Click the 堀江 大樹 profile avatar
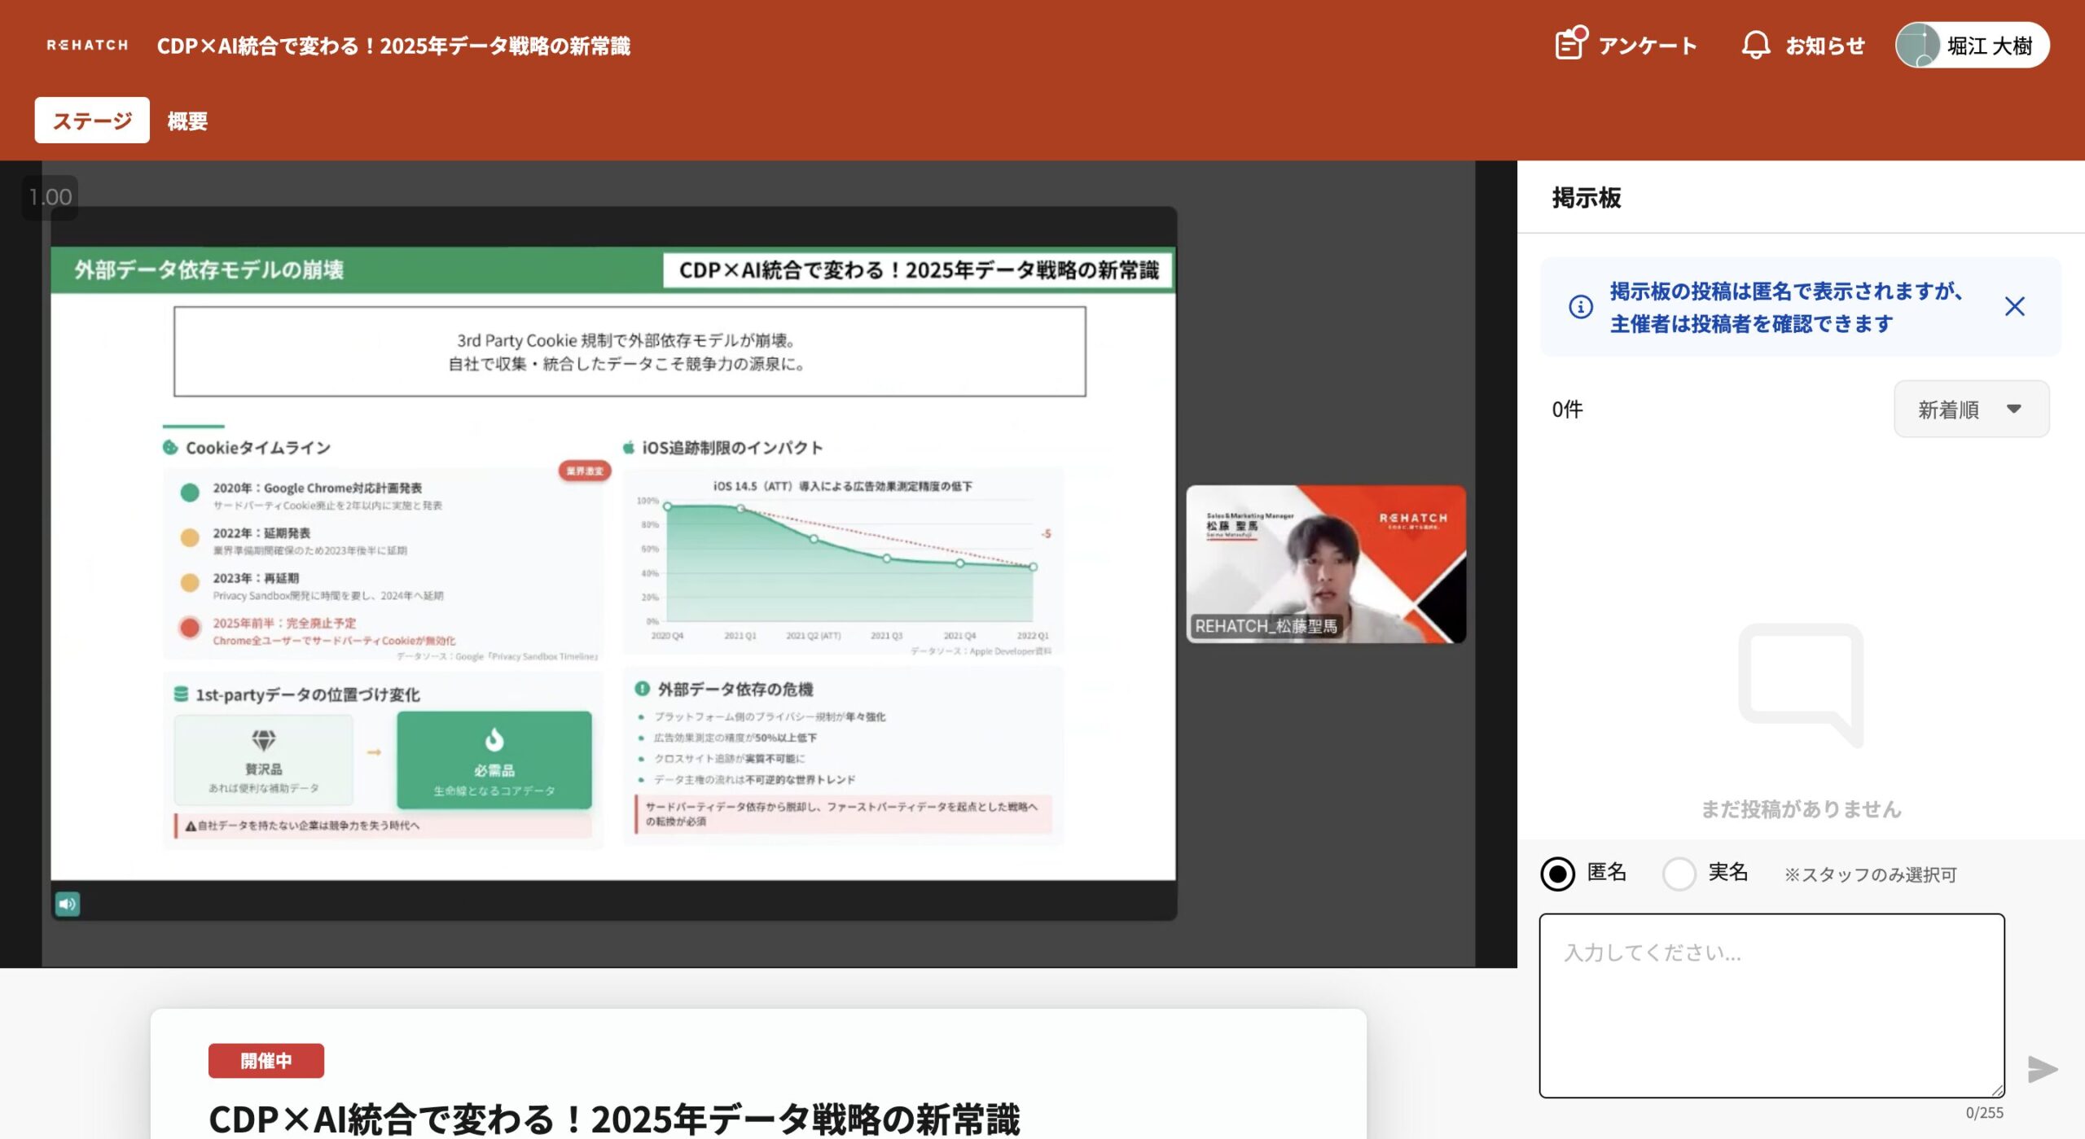The width and height of the screenshot is (2085, 1139). pos(1917,45)
